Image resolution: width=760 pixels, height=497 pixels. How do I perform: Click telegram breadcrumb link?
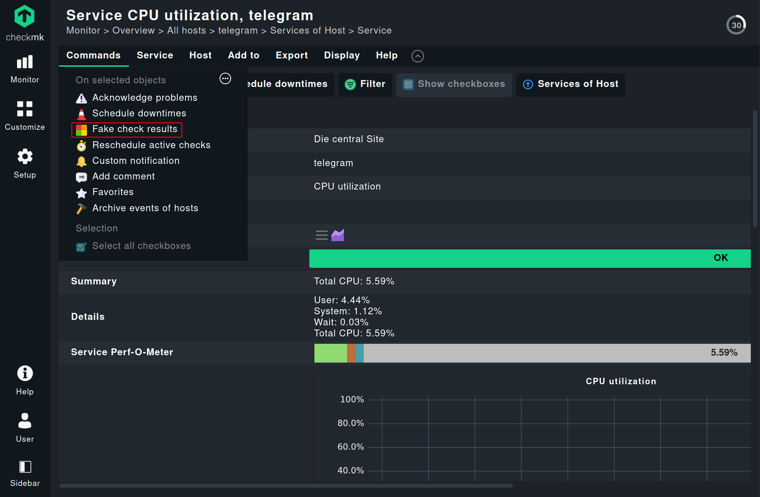(x=238, y=31)
